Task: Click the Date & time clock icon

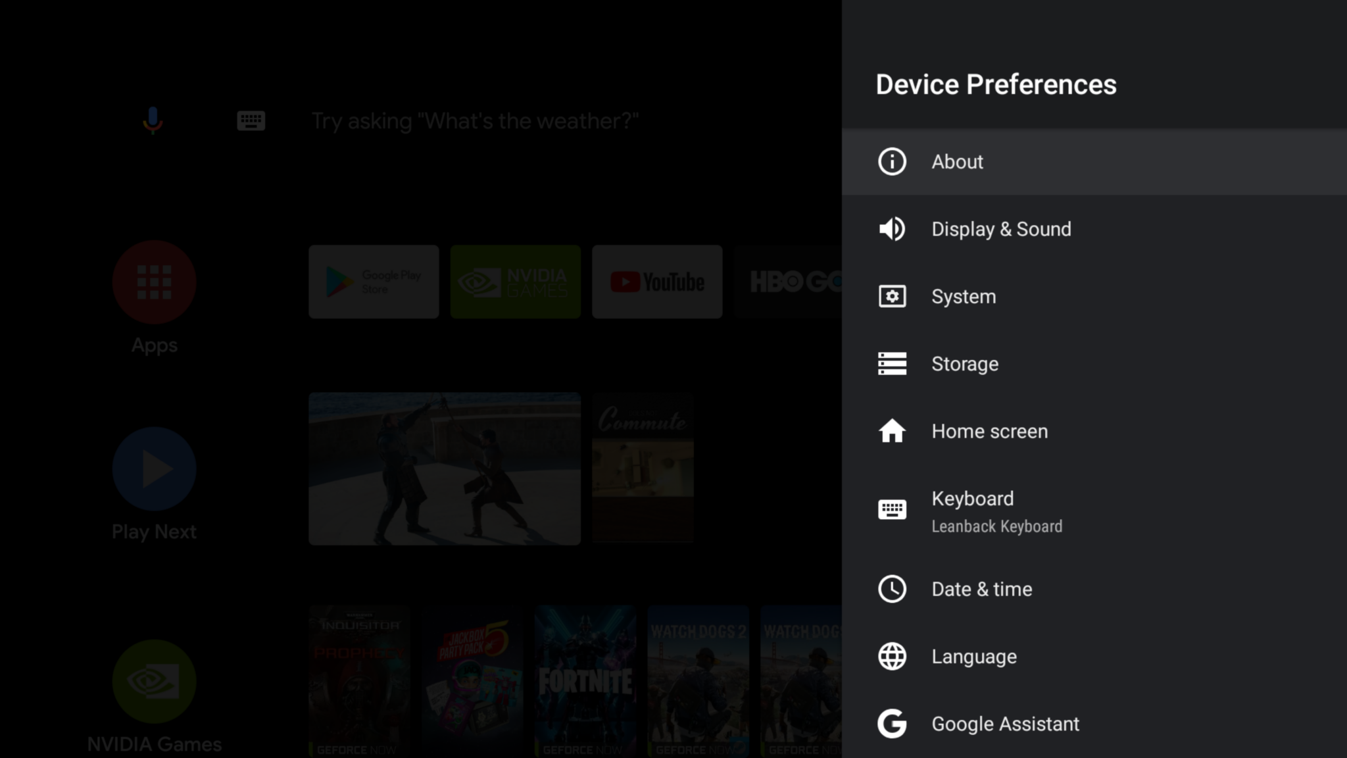Action: click(892, 589)
